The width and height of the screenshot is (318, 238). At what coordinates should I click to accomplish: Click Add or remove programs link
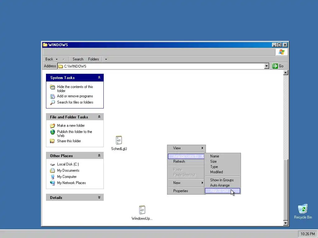(x=75, y=96)
